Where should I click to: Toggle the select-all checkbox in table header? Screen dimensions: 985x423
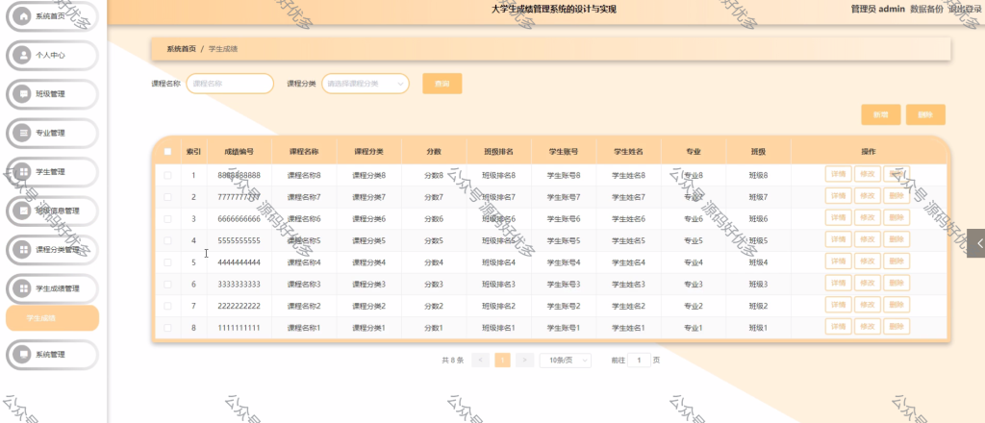tap(167, 151)
